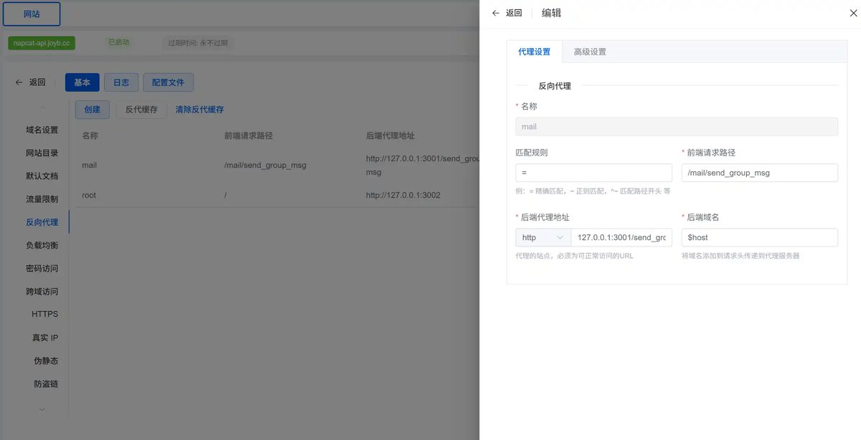Click the 前端请求路径 input field

(759, 173)
